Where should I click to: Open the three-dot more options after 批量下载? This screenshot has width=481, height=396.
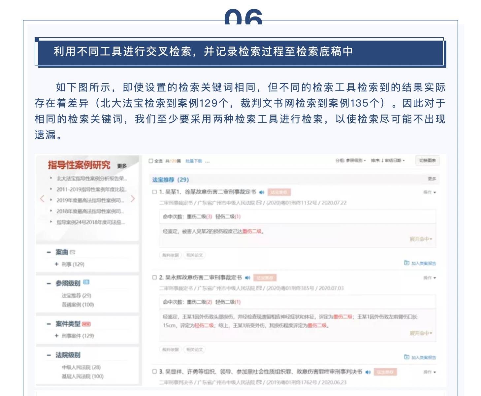[x=207, y=161]
